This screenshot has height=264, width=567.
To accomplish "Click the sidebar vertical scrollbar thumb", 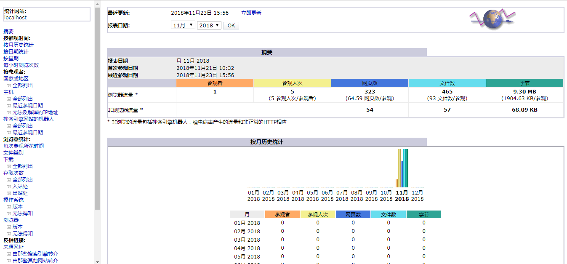I will pos(98,108).
